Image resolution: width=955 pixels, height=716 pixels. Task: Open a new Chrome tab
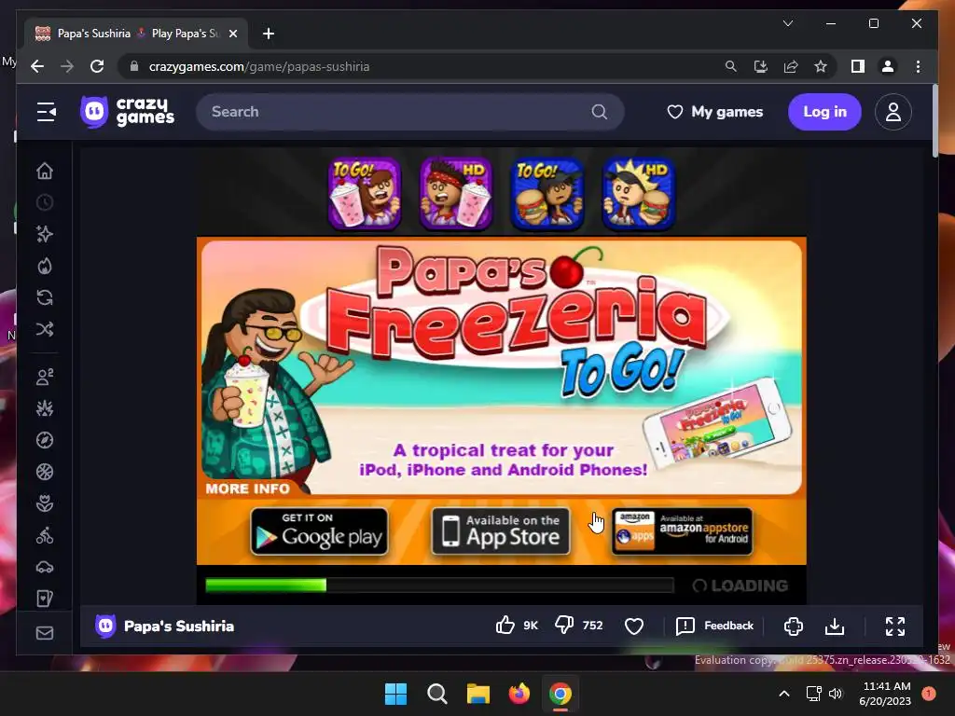tap(269, 34)
